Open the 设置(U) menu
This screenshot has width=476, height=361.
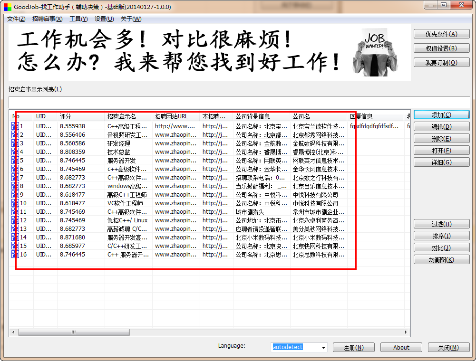(x=104, y=19)
